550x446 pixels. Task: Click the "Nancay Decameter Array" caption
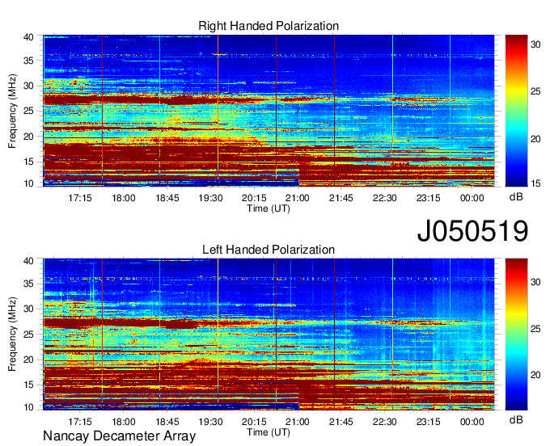[119, 436]
